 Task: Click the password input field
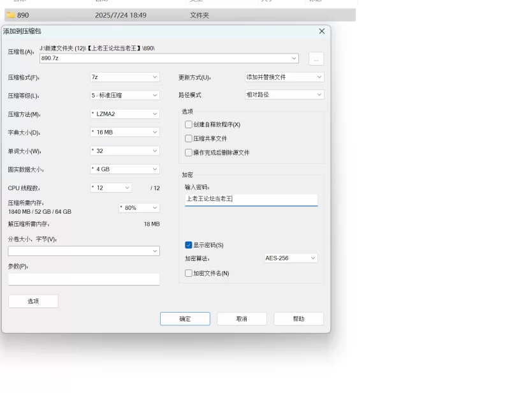[251, 200]
